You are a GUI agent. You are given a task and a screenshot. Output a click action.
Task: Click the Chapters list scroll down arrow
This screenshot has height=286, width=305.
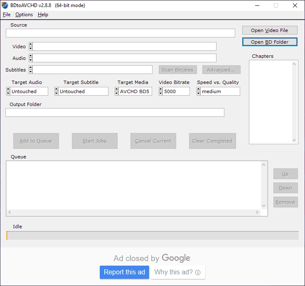(294, 140)
